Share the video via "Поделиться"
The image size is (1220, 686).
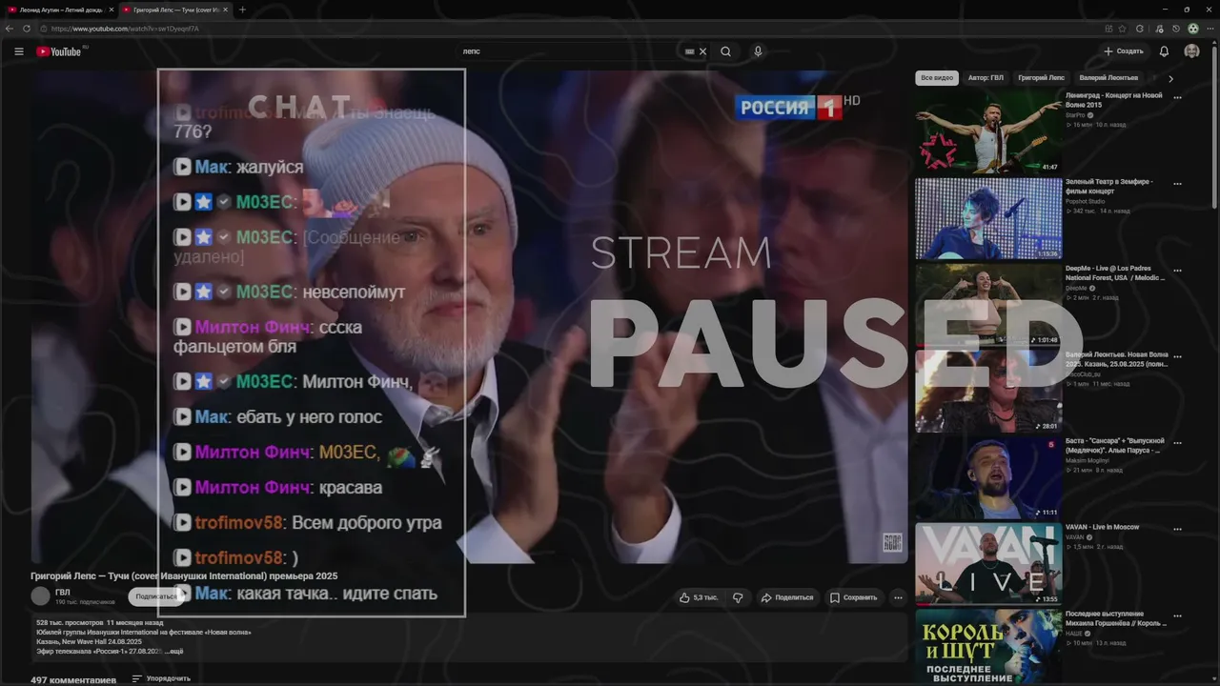[x=787, y=597]
